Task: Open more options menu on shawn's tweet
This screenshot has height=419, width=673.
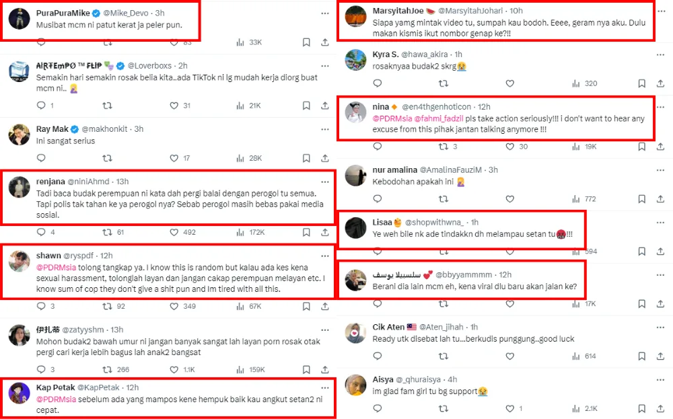Action: pyautogui.click(x=326, y=256)
